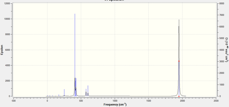Click the "4000" label on the Epsilon axis
This screenshot has height=107, width=229.
[x=8, y=65]
